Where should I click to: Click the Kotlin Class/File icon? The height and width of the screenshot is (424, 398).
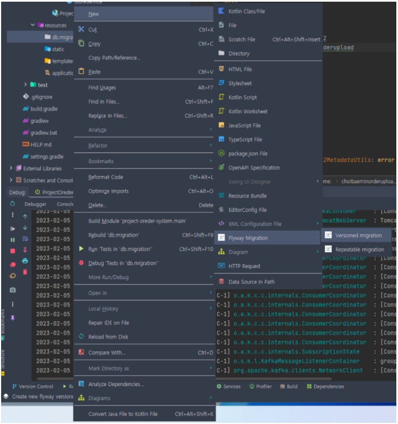tap(221, 11)
